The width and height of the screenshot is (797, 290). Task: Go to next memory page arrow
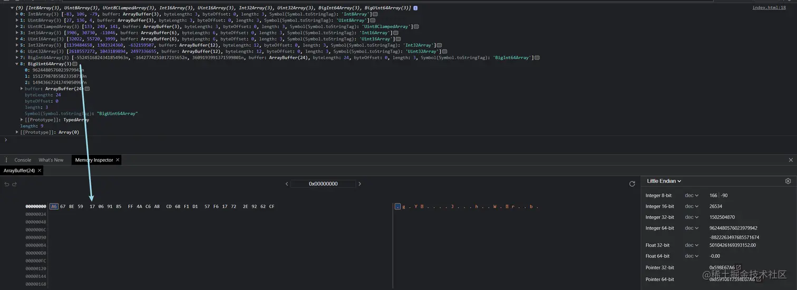[x=359, y=184]
